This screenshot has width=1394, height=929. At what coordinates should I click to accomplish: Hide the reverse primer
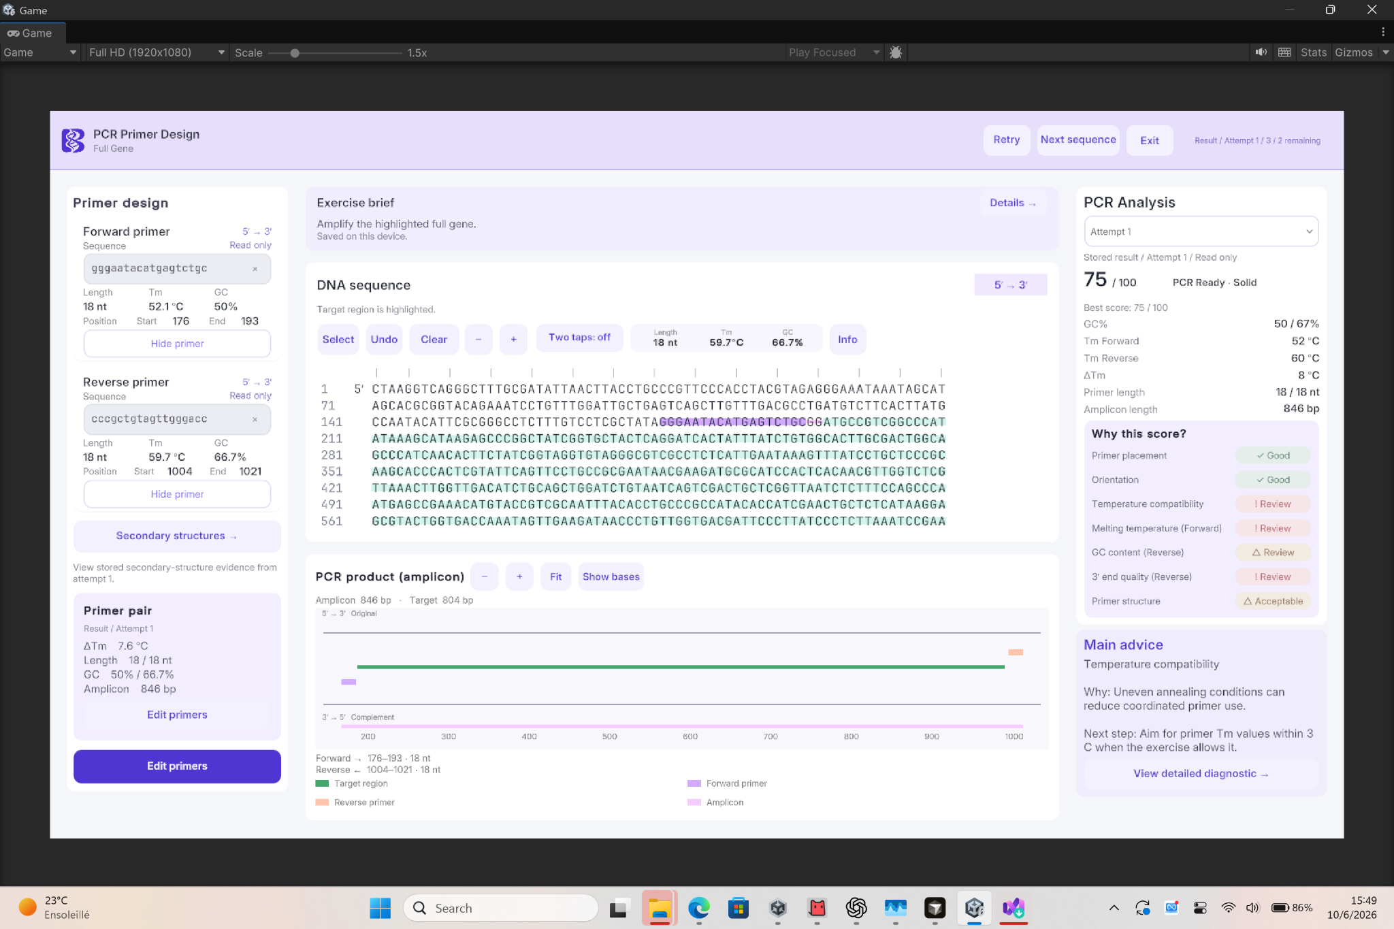(177, 494)
